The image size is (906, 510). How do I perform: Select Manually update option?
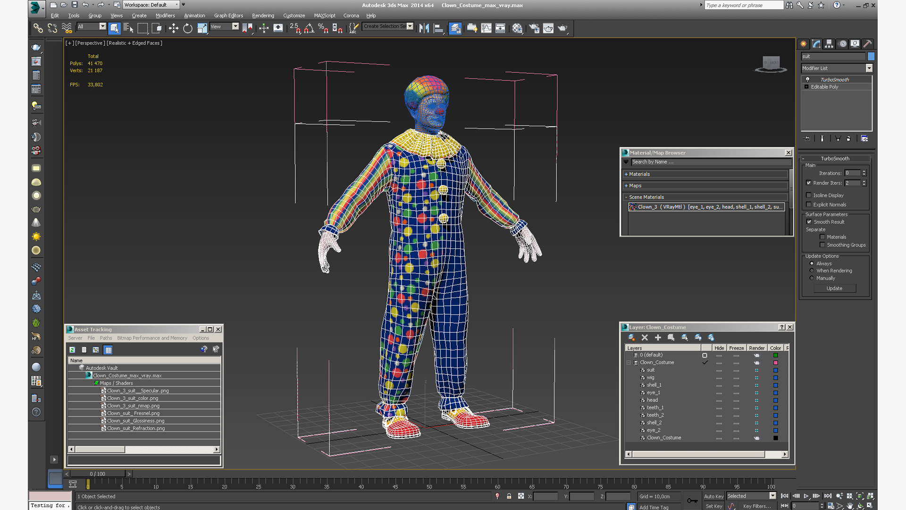812,278
